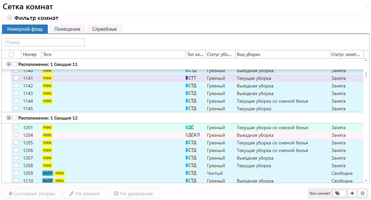Check the Секция 12 group checkbox

point(15,118)
